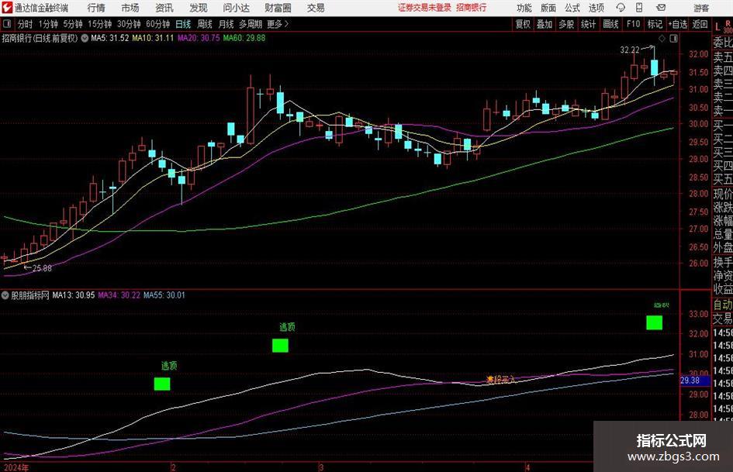Switch to the 30分钟 period tab
Screen dimensions: 733x472
[129, 24]
